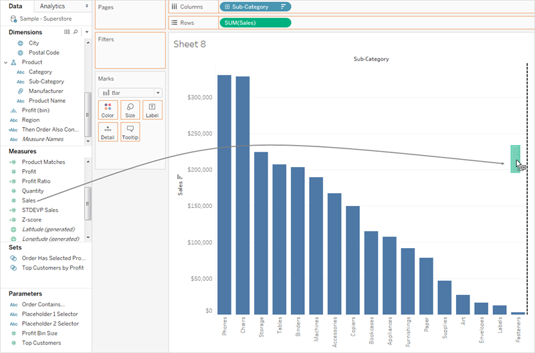The width and height of the screenshot is (535, 353).
Task: Click the Size button in Marks card
Action: pyautogui.click(x=130, y=110)
